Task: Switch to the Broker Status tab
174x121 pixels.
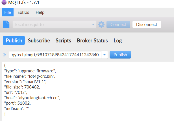Action: pos(92,40)
